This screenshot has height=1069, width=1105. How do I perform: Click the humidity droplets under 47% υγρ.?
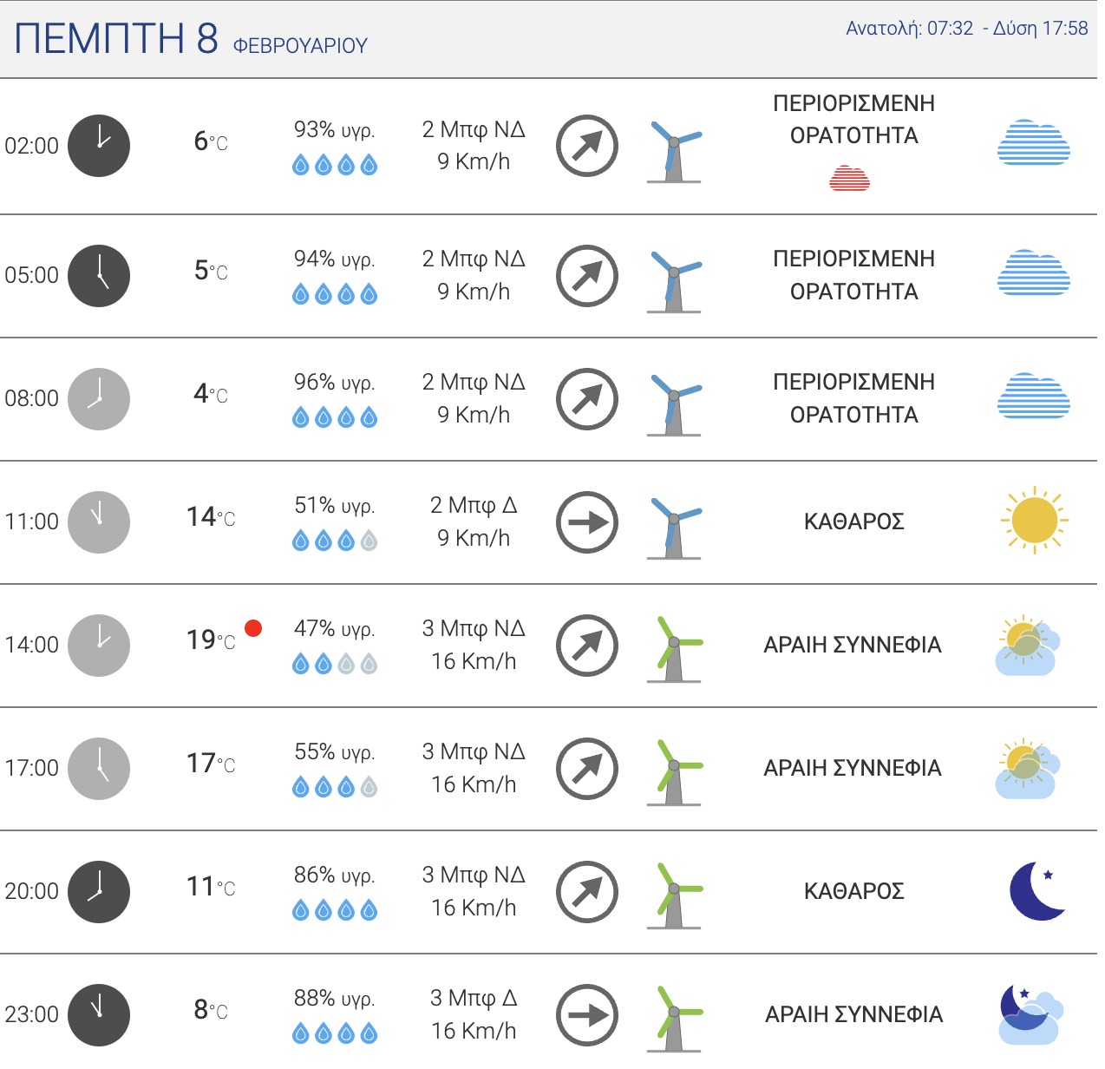(335, 665)
